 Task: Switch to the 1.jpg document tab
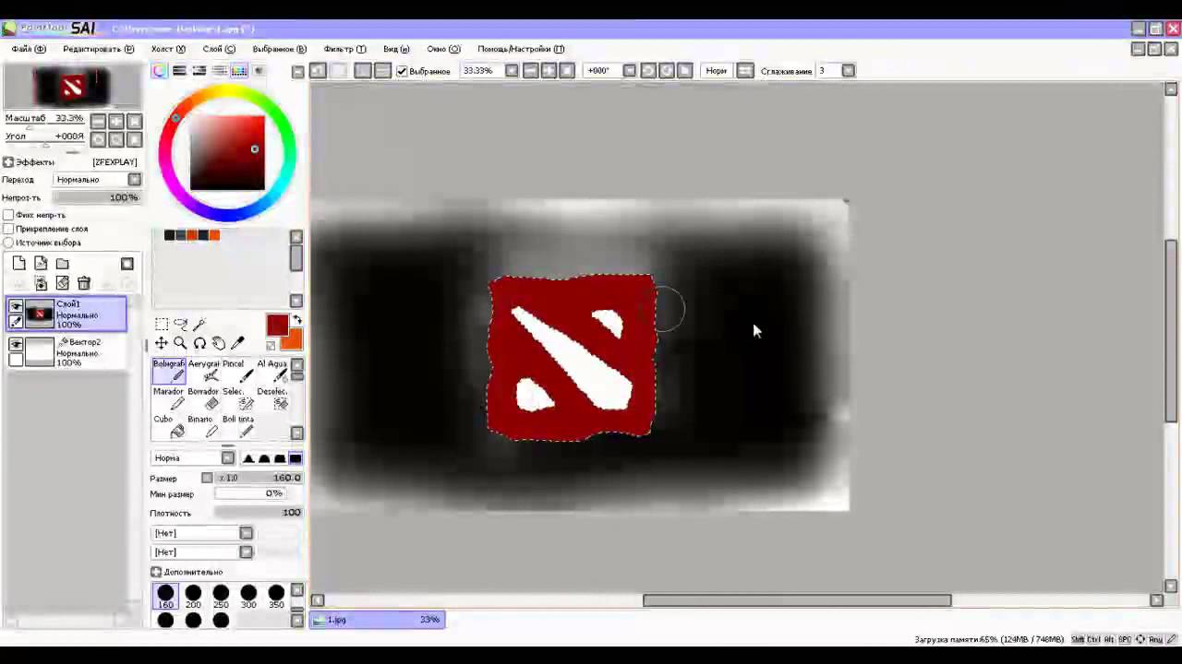[377, 620]
